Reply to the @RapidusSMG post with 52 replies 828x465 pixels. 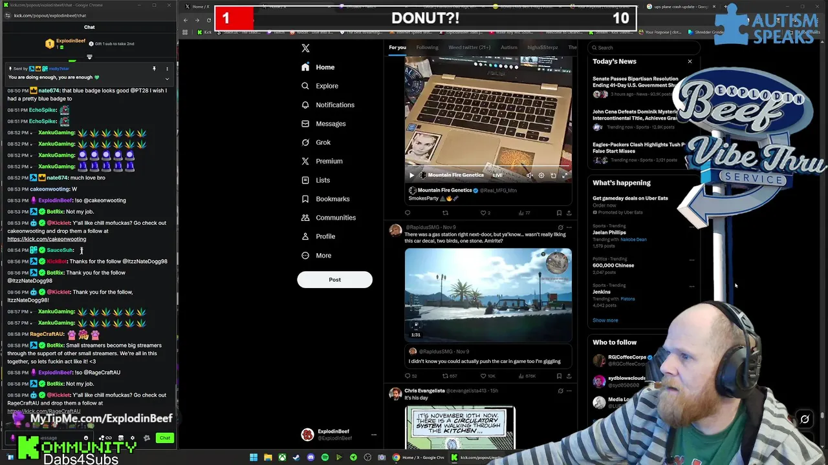pyautogui.click(x=410, y=376)
